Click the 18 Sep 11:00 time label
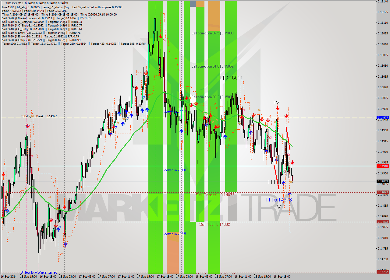The height and width of the screenshot is (280, 390). tap(243, 277)
